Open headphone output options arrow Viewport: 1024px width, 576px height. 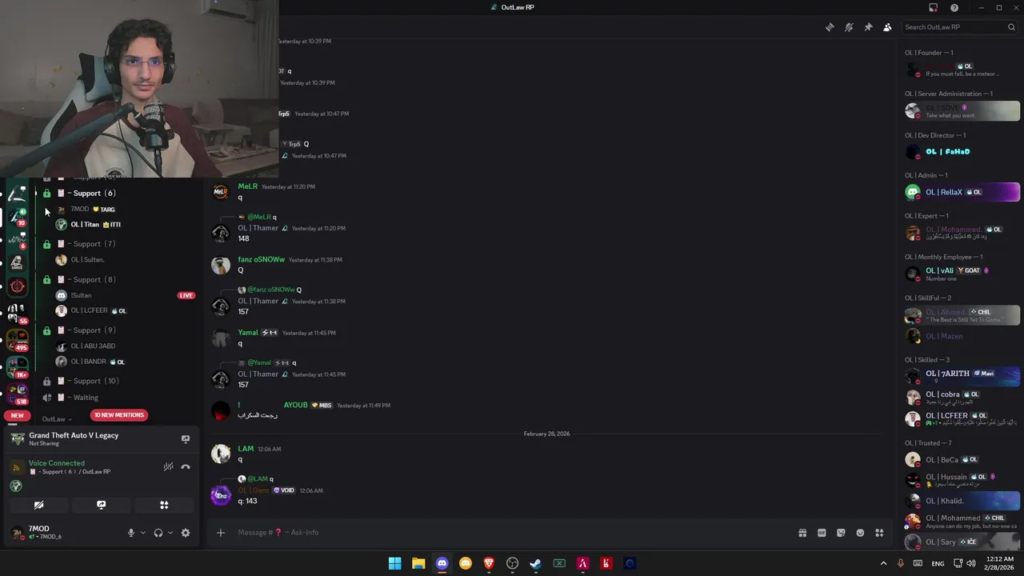point(170,533)
